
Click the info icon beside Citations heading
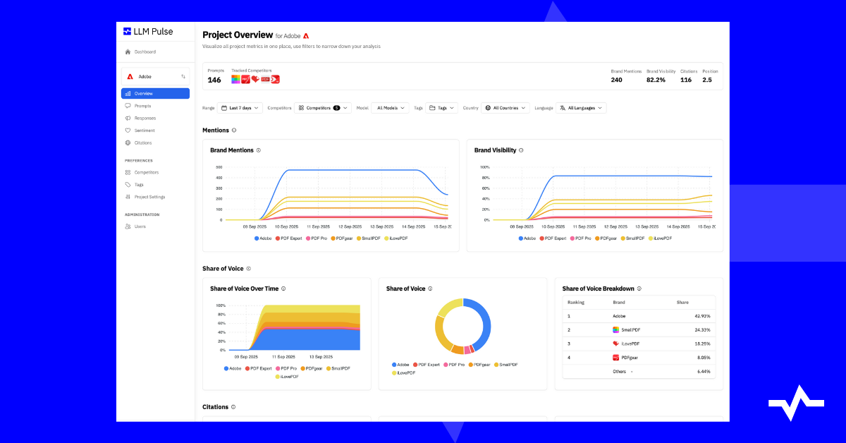pyautogui.click(x=233, y=407)
